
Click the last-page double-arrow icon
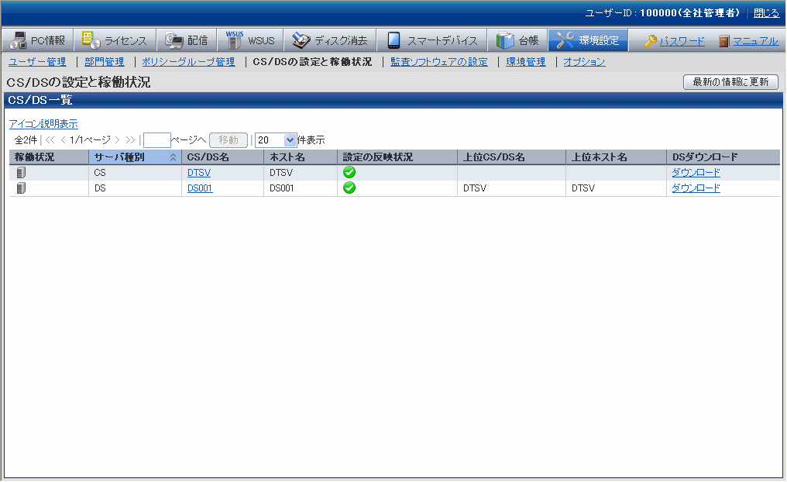pos(130,140)
